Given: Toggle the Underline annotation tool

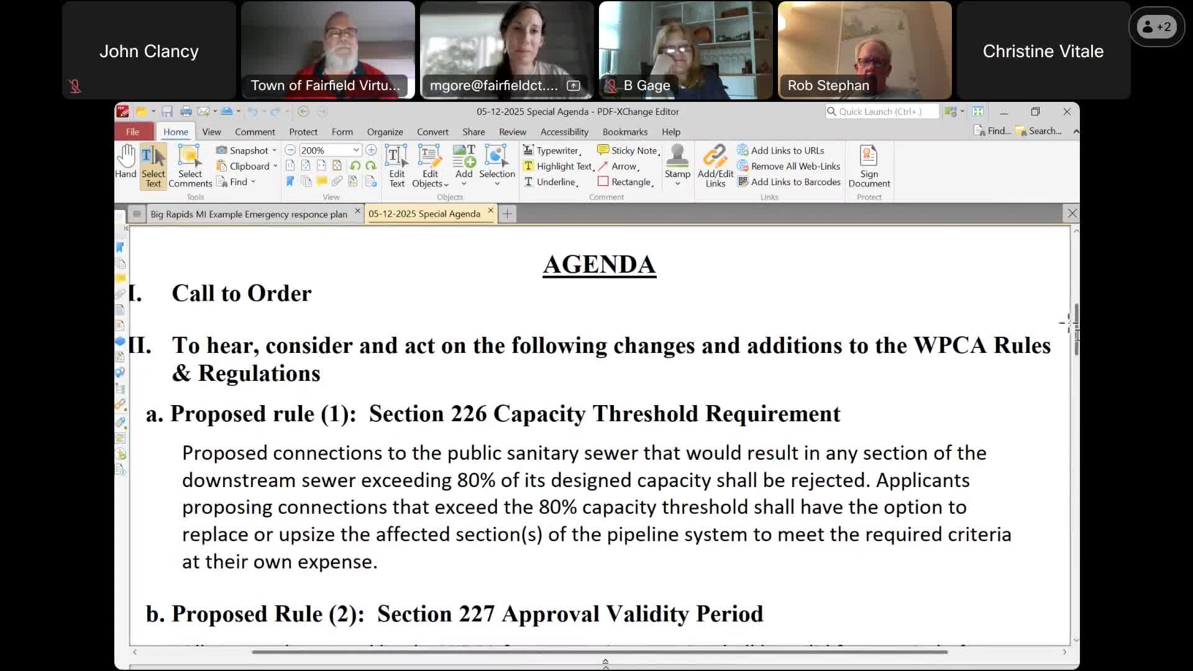Looking at the screenshot, I should click(x=552, y=181).
